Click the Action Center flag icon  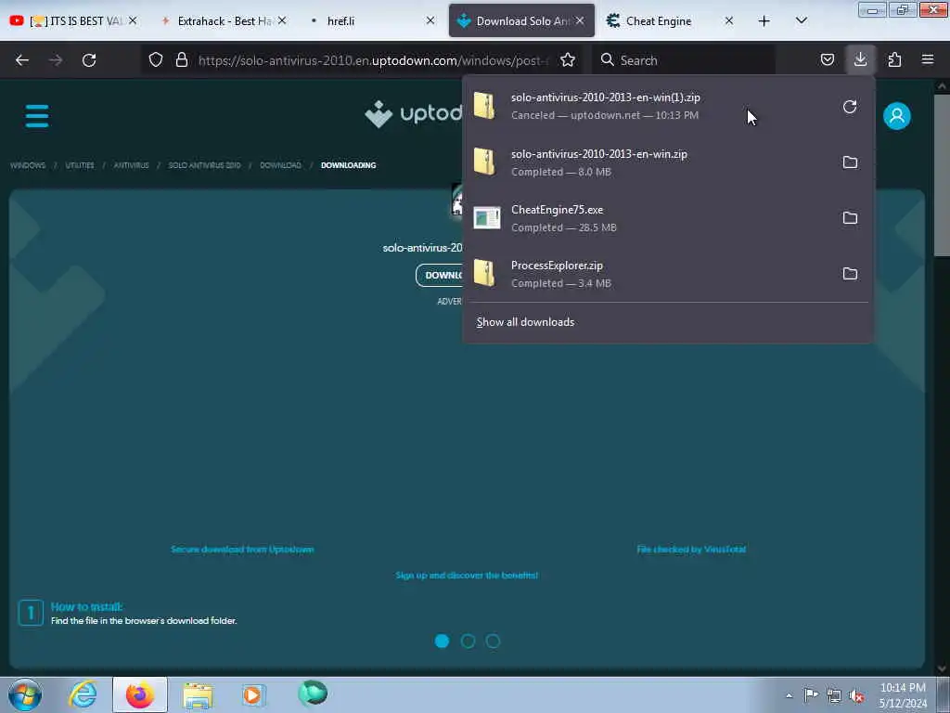pyautogui.click(x=811, y=695)
